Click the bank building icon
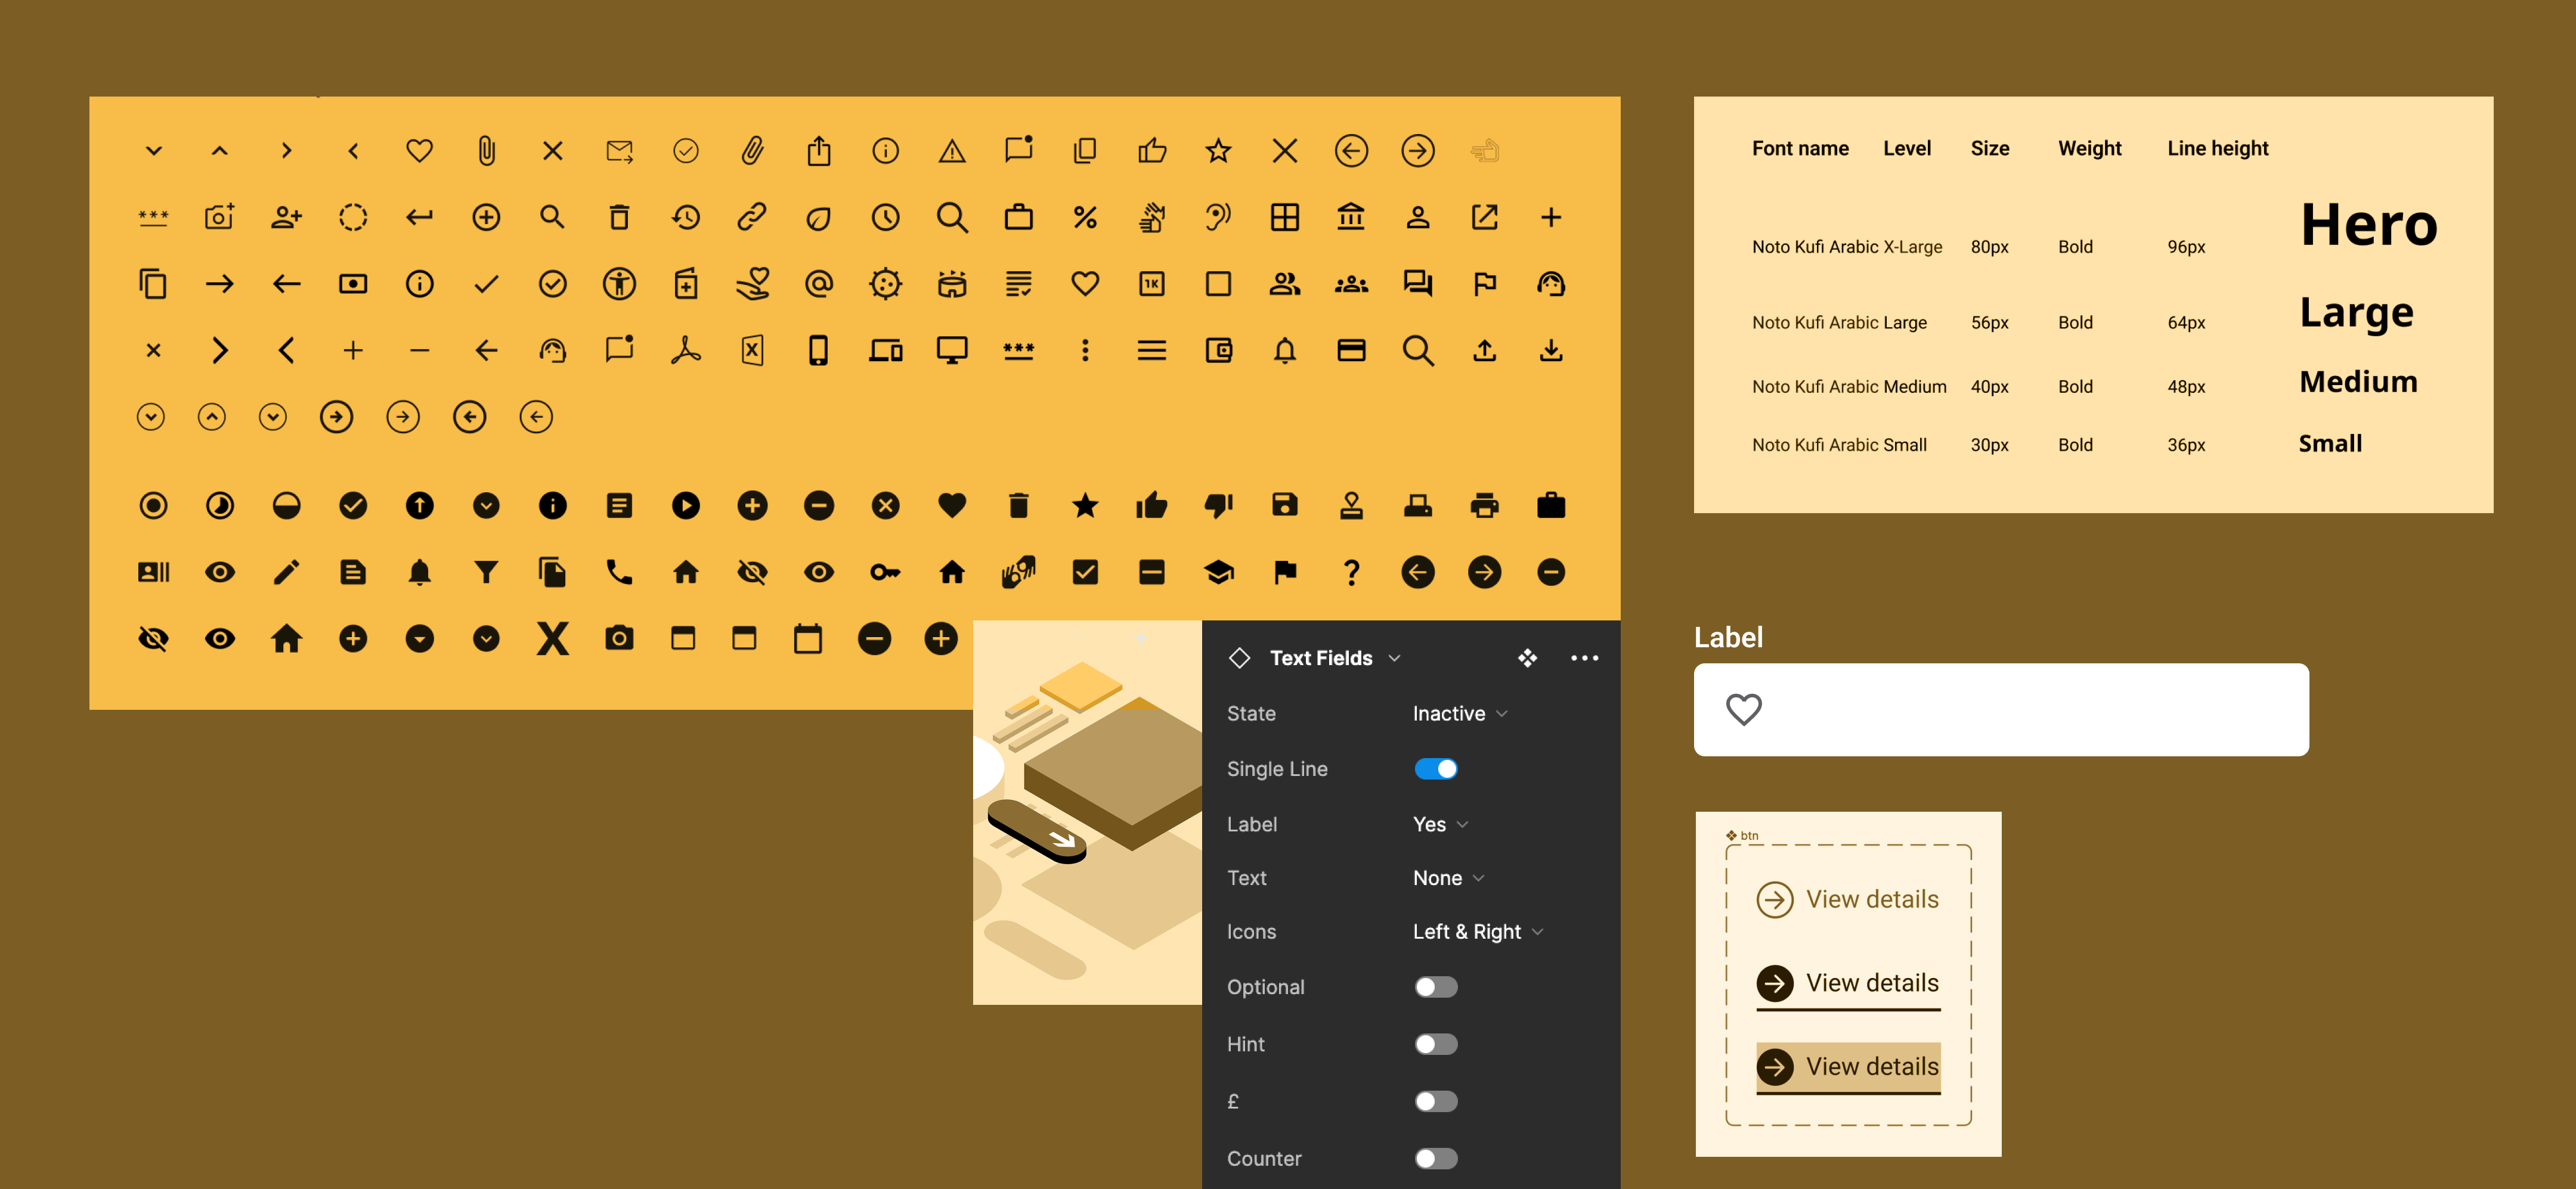The height and width of the screenshot is (1189, 2576). 1350,217
